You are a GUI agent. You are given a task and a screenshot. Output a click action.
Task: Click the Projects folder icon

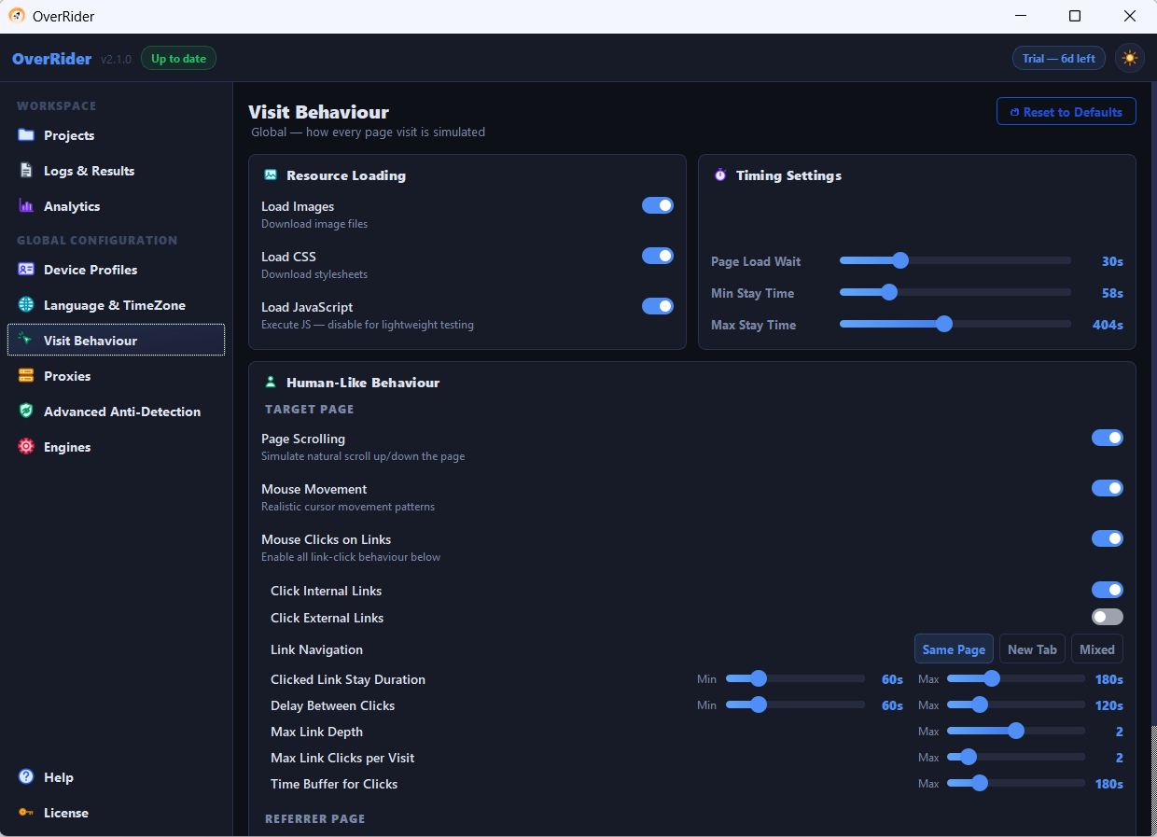tap(26, 135)
